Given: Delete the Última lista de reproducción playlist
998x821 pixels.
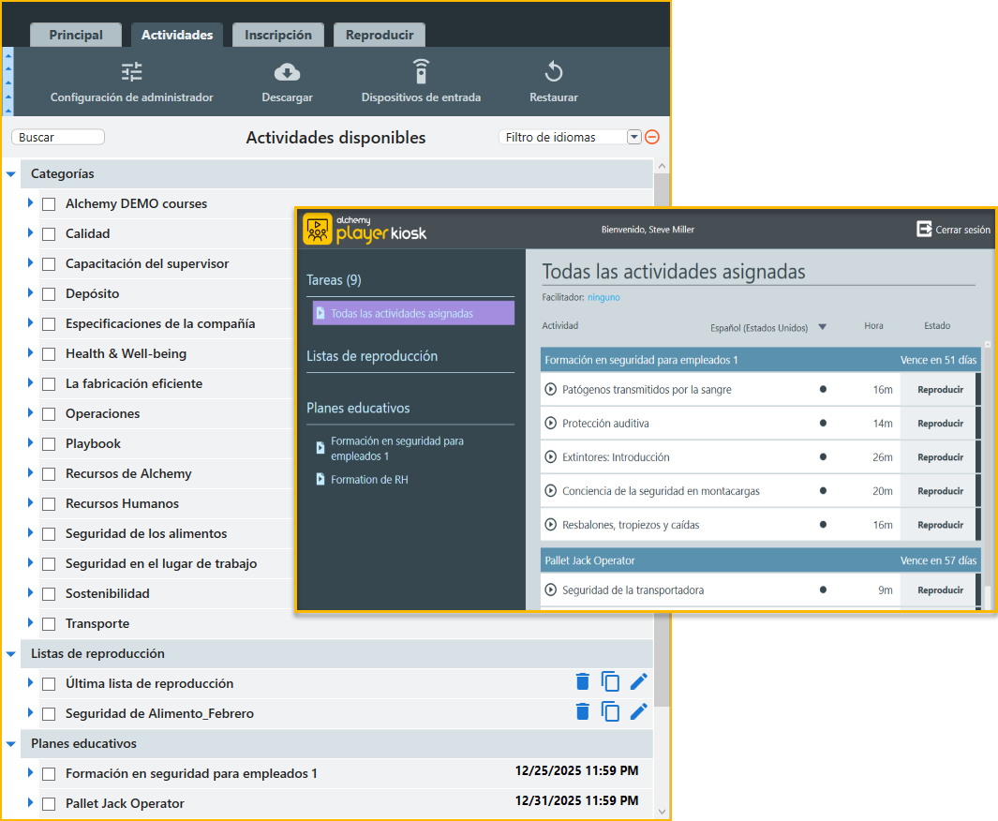Looking at the screenshot, I should [x=583, y=682].
